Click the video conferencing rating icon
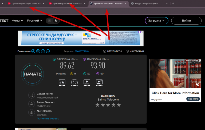 [x=99, y=83]
